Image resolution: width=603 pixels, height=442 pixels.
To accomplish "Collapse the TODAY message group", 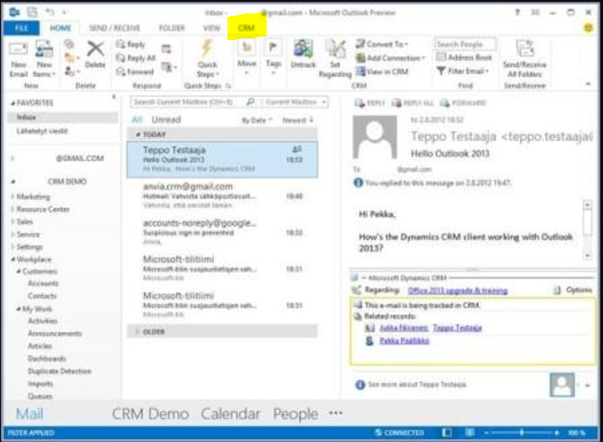I will (x=138, y=135).
